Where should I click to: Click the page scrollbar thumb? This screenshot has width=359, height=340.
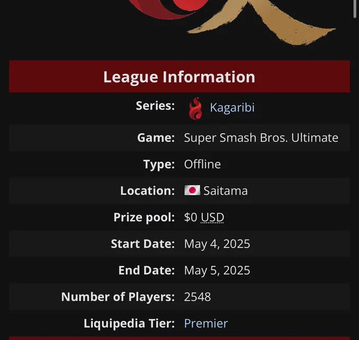click(355, 8)
